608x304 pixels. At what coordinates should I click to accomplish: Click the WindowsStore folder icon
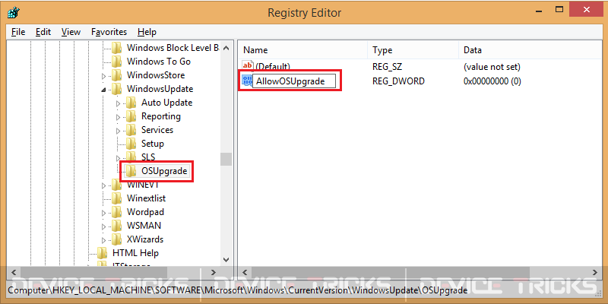pos(116,75)
